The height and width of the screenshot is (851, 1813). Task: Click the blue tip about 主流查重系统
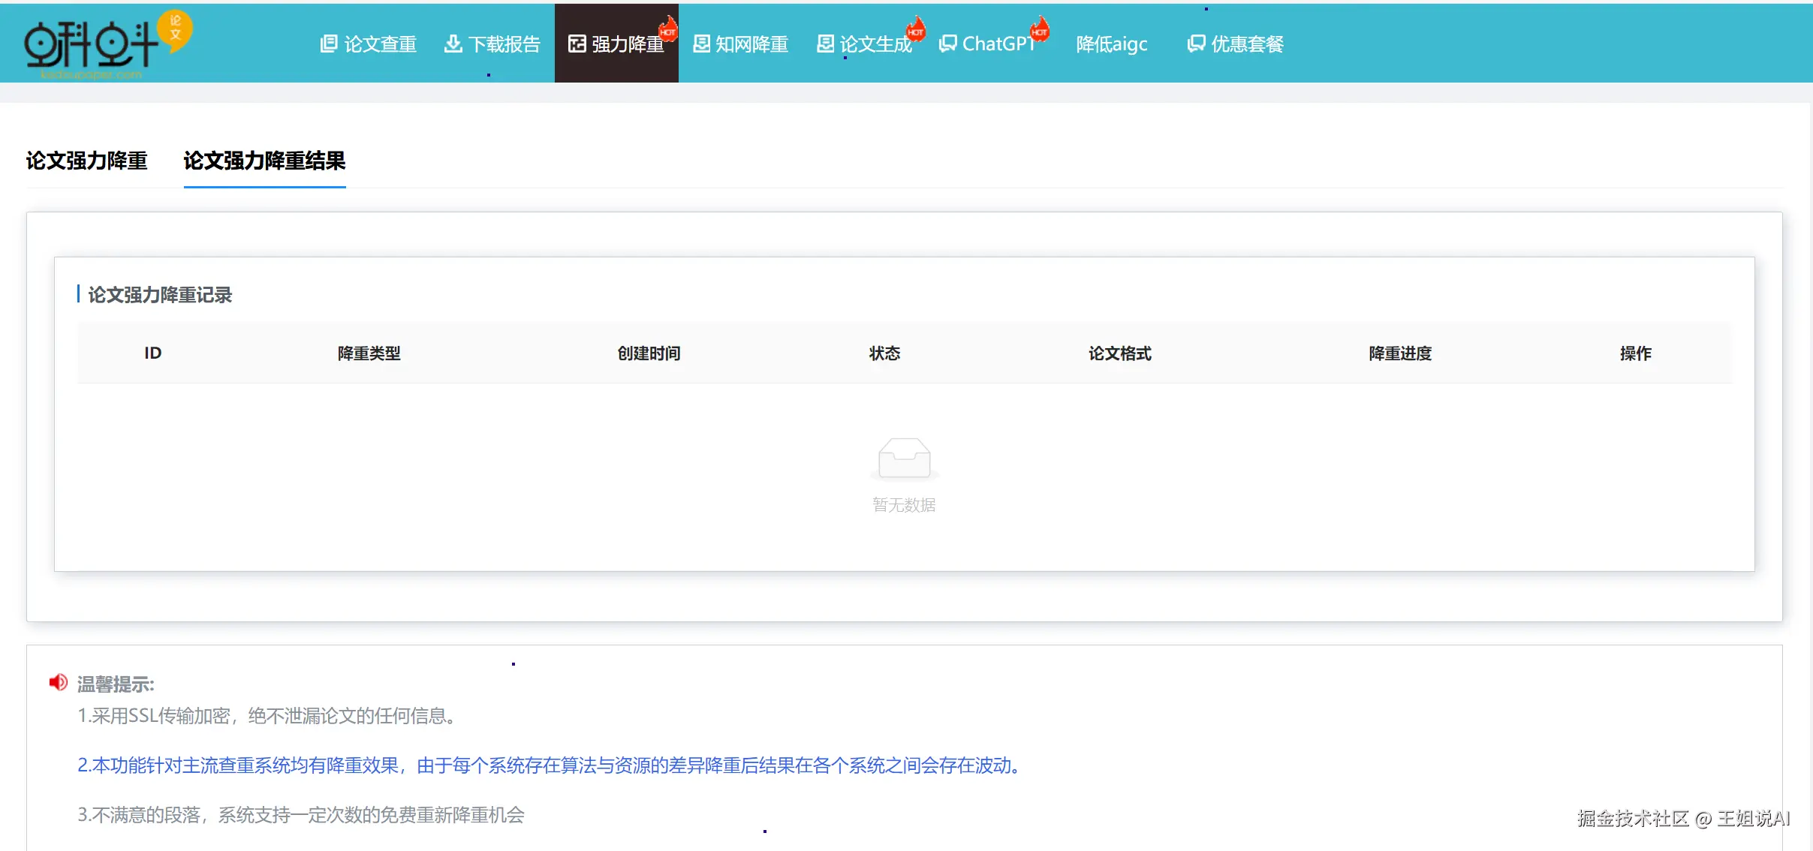tap(550, 765)
